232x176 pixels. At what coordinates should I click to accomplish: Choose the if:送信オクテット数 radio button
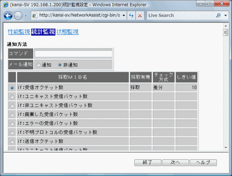click(12, 141)
